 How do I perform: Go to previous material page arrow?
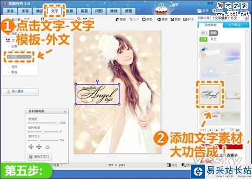(x=210, y=130)
